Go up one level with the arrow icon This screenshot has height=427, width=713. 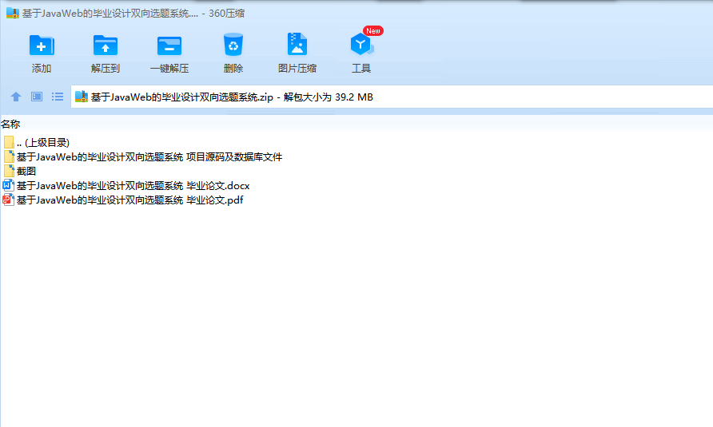[16, 97]
